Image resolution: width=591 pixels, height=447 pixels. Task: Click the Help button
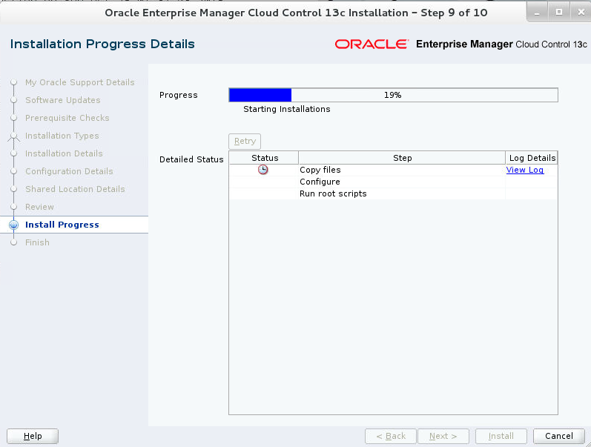click(x=33, y=436)
